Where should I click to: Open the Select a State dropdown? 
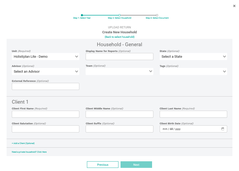[193, 57]
